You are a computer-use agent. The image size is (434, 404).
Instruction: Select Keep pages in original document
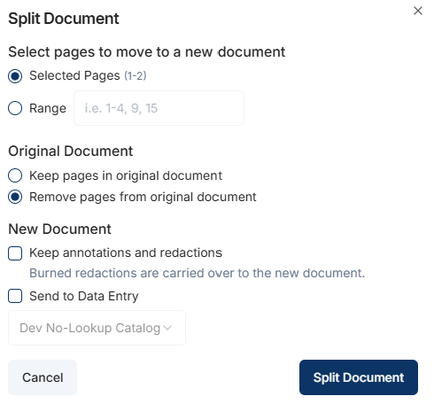[x=15, y=175]
